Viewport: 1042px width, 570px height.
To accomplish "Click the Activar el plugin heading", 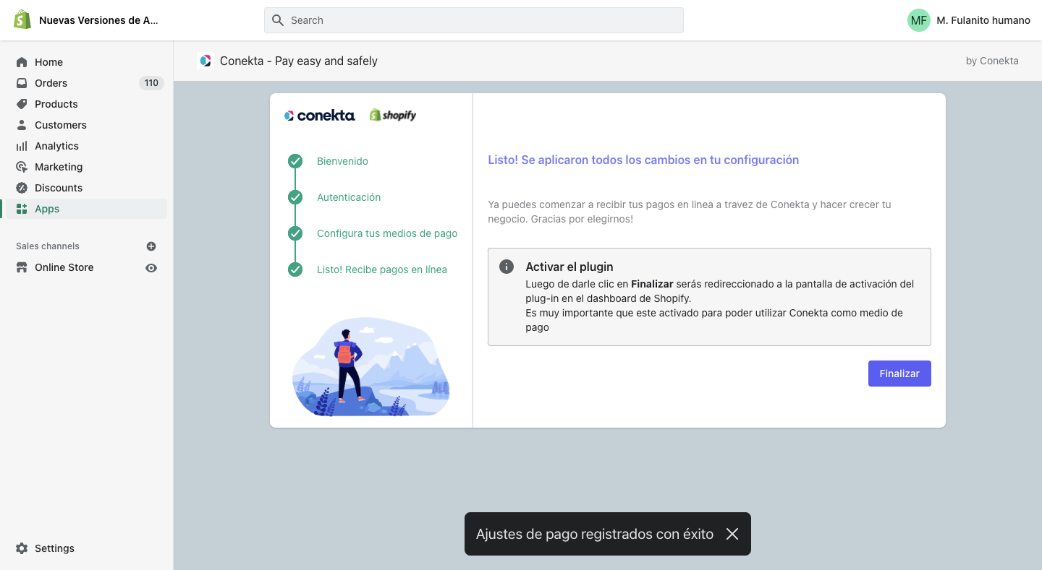I will (x=569, y=267).
